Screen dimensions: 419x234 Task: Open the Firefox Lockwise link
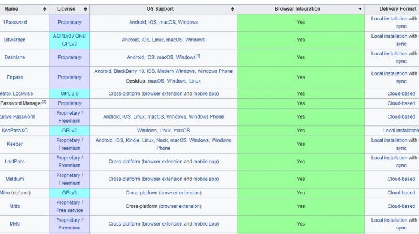16,94
